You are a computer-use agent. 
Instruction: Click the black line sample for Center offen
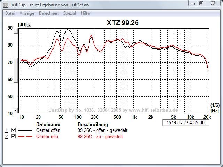click(x=26, y=130)
